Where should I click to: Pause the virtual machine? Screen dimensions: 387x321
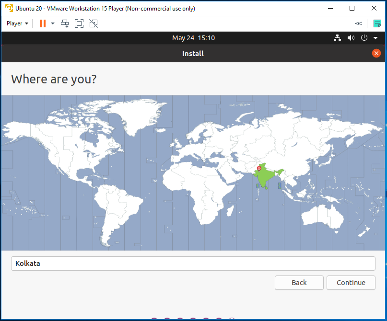(x=43, y=23)
